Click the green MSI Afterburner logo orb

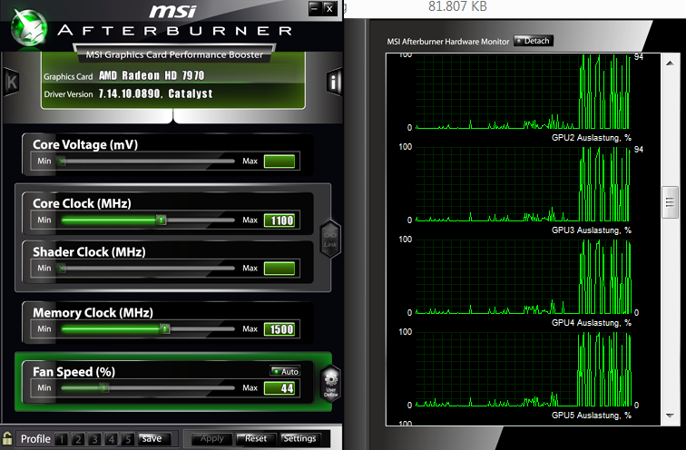[x=29, y=27]
